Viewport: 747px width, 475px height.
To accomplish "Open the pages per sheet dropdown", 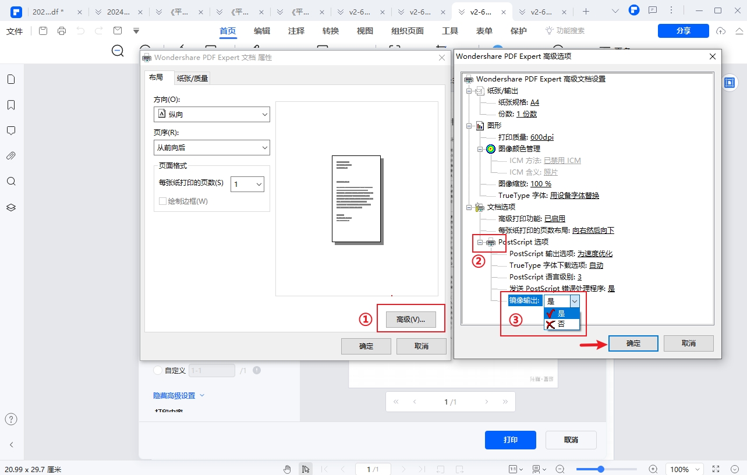I will click(247, 184).
